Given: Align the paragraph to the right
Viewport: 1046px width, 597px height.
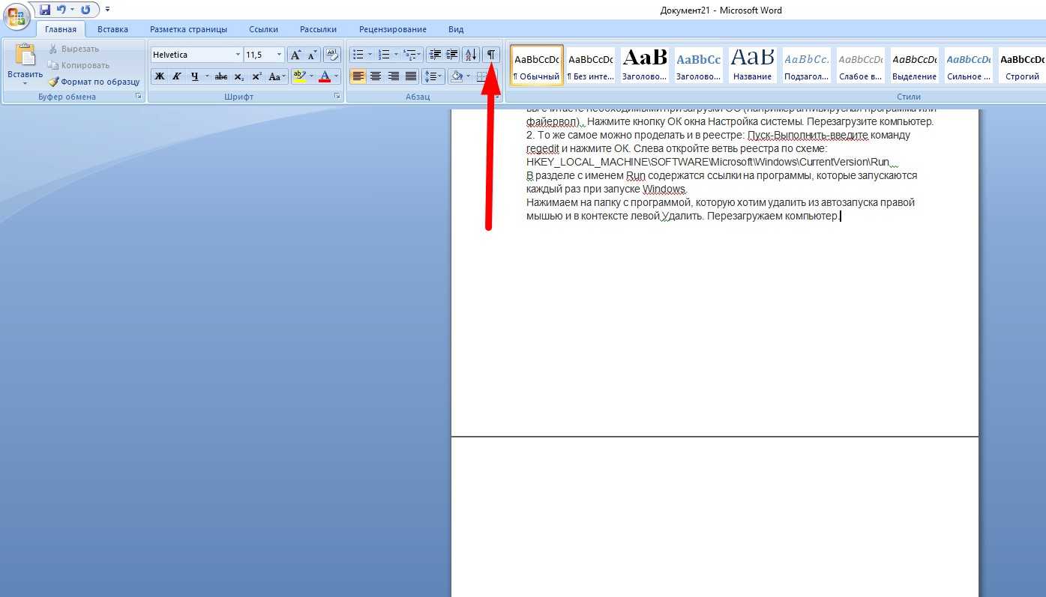Looking at the screenshot, I should click(393, 76).
